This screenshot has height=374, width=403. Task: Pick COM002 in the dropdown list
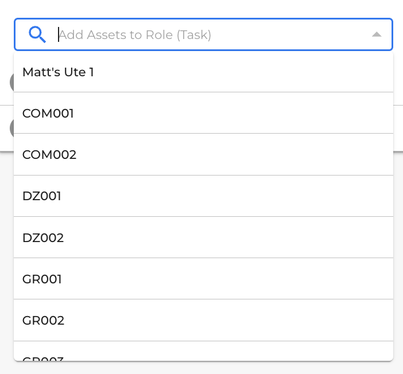click(203, 155)
